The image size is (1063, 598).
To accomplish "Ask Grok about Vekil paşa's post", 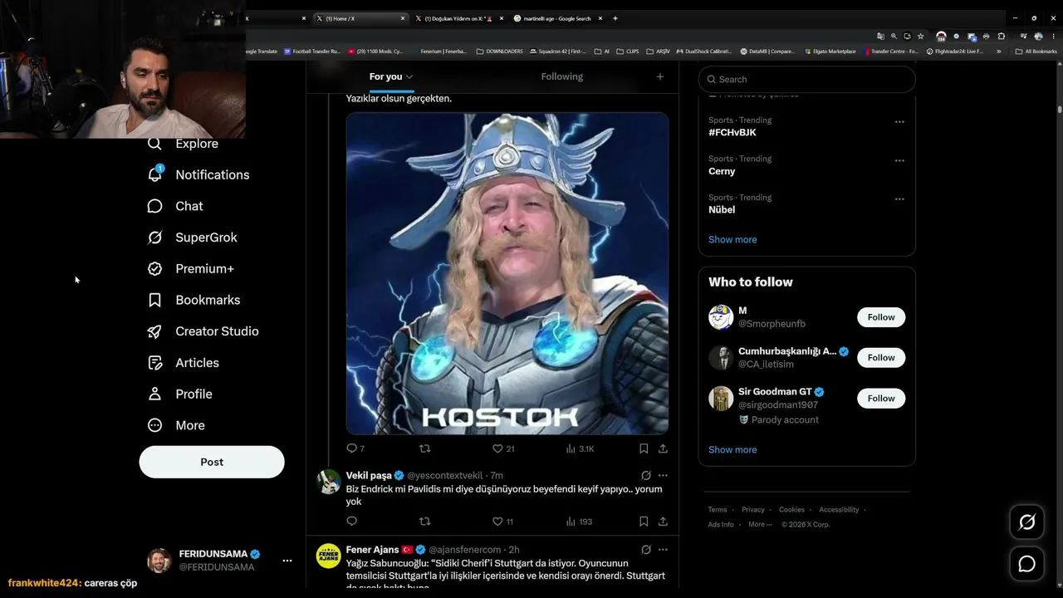I will click(x=646, y=476).
